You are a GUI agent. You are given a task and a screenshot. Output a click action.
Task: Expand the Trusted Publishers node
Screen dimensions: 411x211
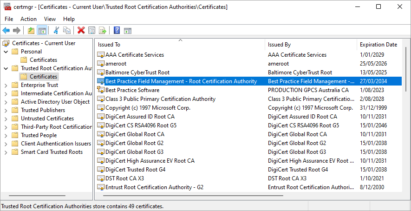coord(6,110)
